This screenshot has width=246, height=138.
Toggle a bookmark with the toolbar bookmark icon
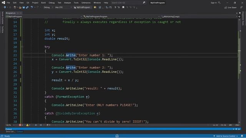[123, 7]
